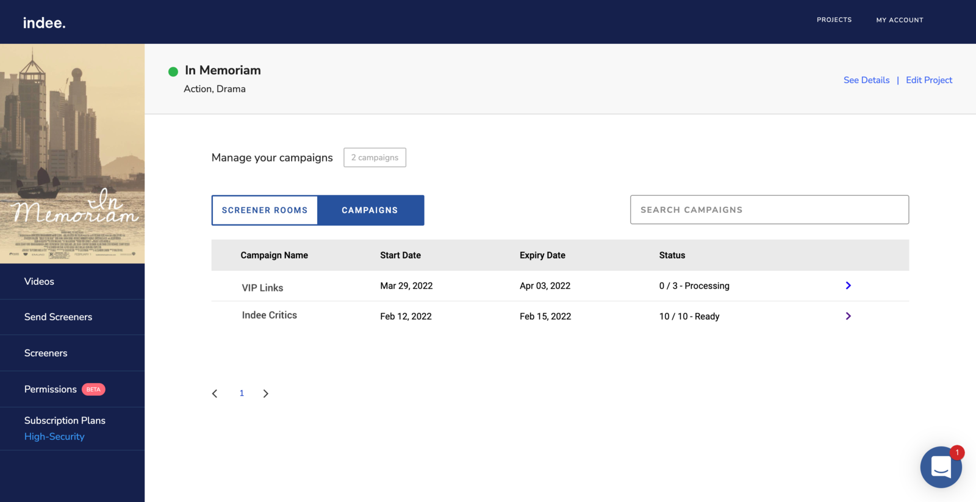The image size is (976, 502).
Task: Expand Indee Critics campaign row arrow
Action: [848, 316]
